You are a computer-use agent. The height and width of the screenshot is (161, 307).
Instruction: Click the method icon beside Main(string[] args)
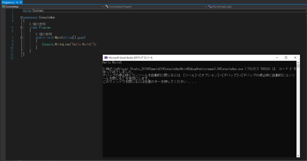coord(210,7)
